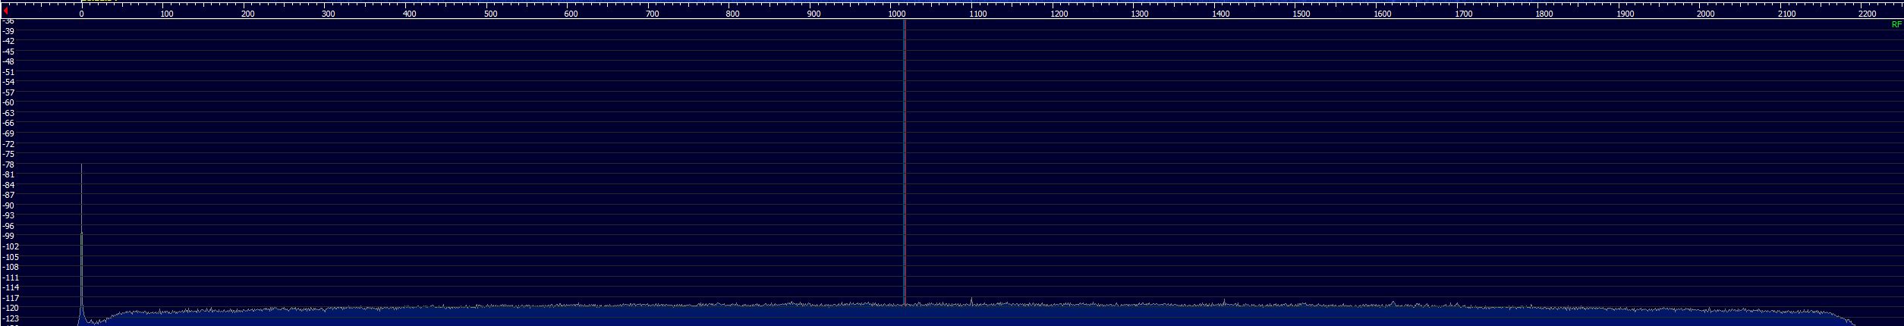This screenshot has height=326, width=1904.
Task: Click the 100 mark on the frequency ruler
Action: (x=166, y=14)
